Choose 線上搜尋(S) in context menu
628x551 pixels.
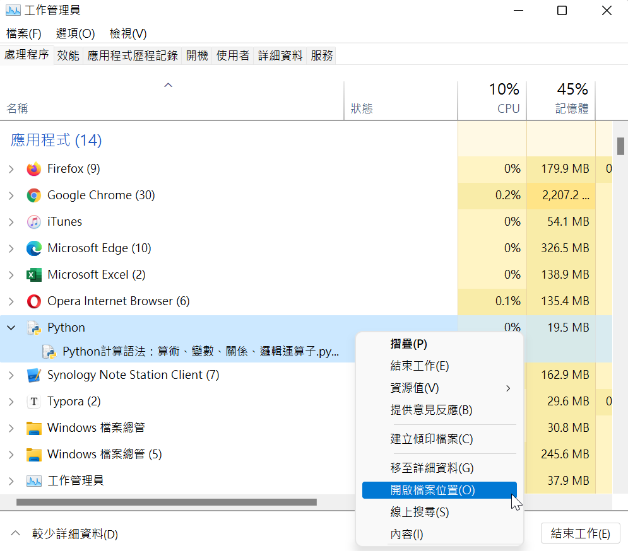click(x=439, y=512)
